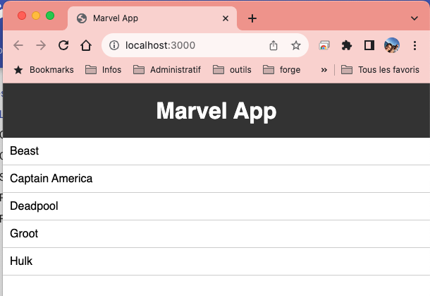Open the user profile avatar

click(x=392, y=45)
